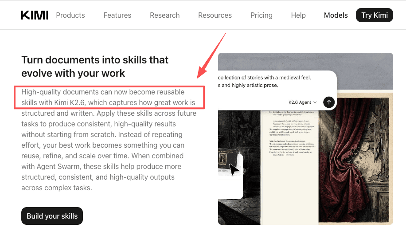Click the KIMI logo
The height and width of the screenshot is (247, 406).
[35, 15]
